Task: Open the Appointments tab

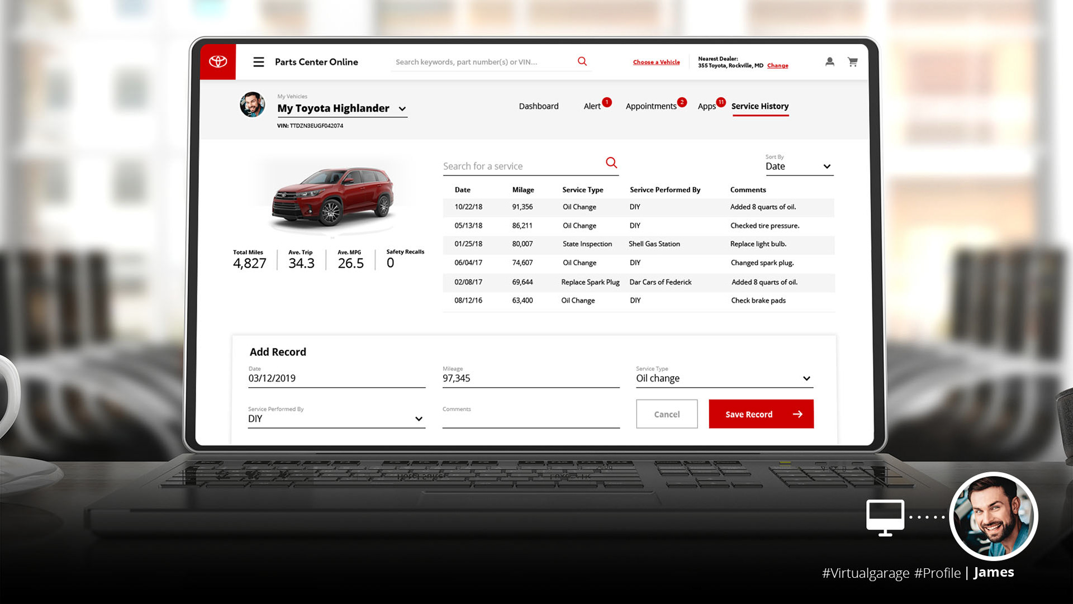Action: pyautogui.click(x=651, y=106)
